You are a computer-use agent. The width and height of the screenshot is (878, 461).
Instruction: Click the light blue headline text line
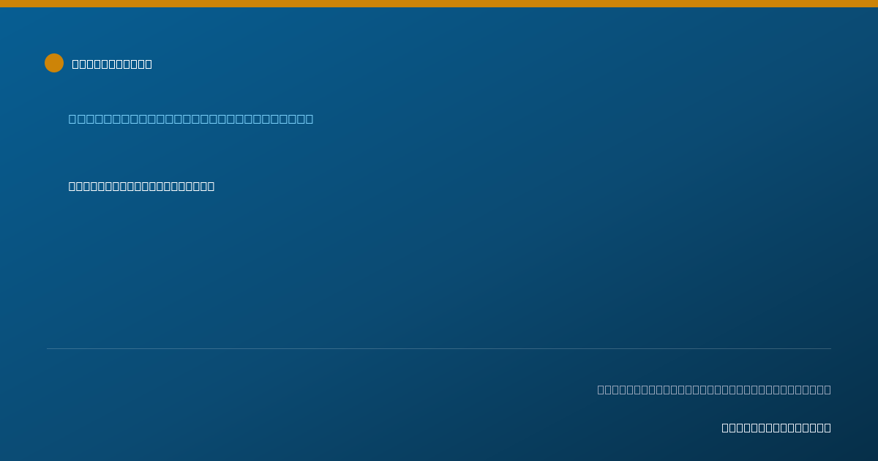(x=191, y=119)
